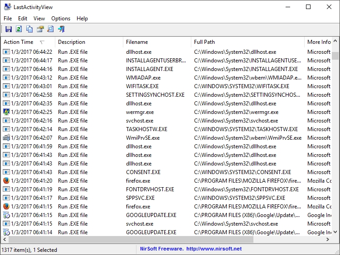
Task: Click SETTINGSYNCHOST.EXE filename cell
Action: click(x=155, y=95)
